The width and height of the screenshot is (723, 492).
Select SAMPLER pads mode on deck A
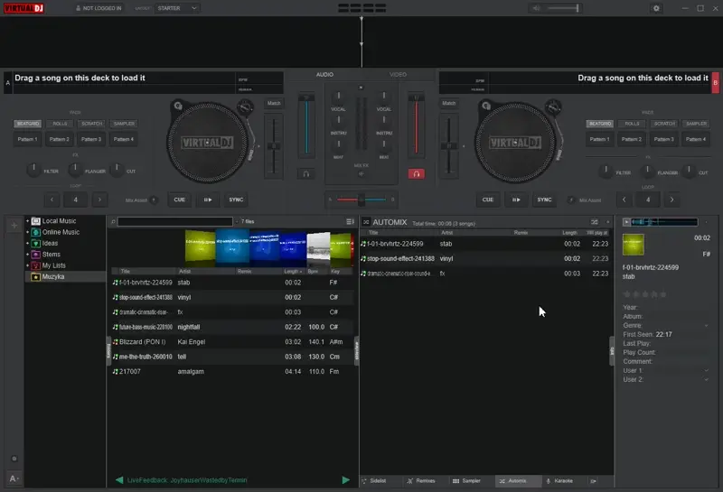point(124,124)
